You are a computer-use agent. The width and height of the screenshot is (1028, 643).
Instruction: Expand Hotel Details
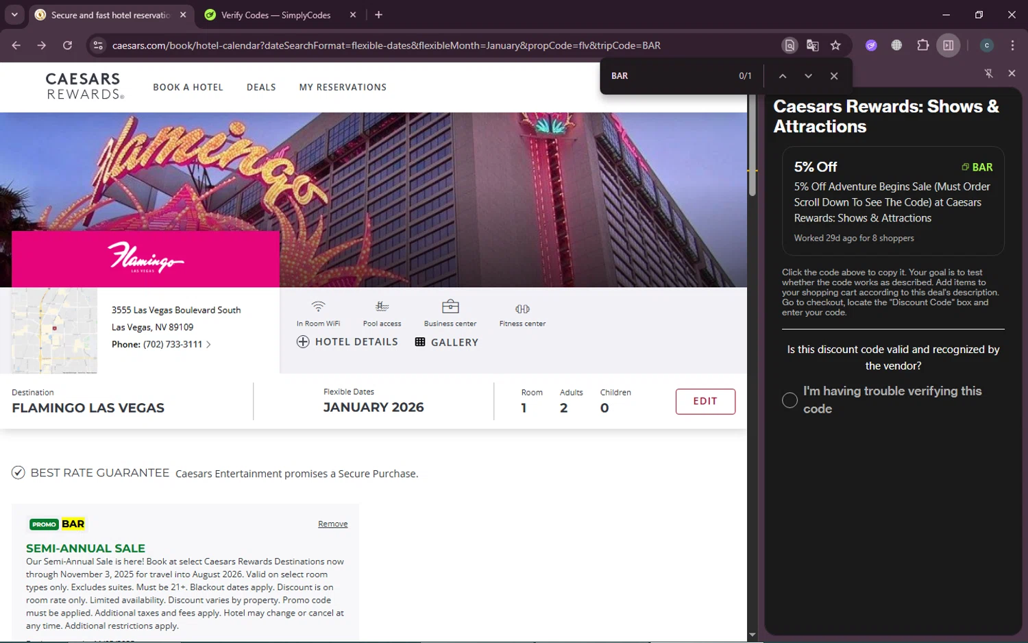(x=347, y=341)
